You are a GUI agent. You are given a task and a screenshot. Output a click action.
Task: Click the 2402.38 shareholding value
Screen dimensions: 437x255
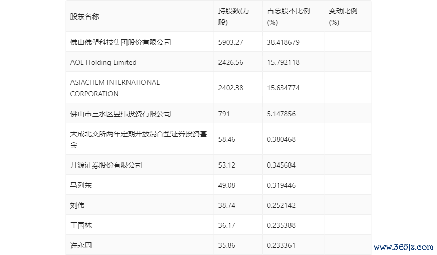[230, 88]
